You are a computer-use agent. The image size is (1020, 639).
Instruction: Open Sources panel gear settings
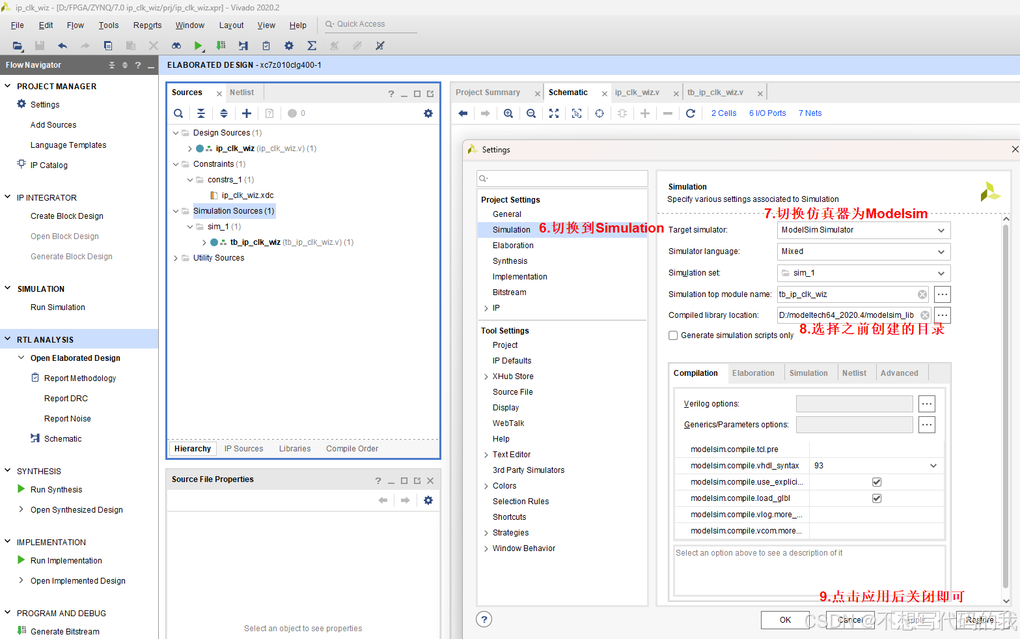(x=428, y=113)
